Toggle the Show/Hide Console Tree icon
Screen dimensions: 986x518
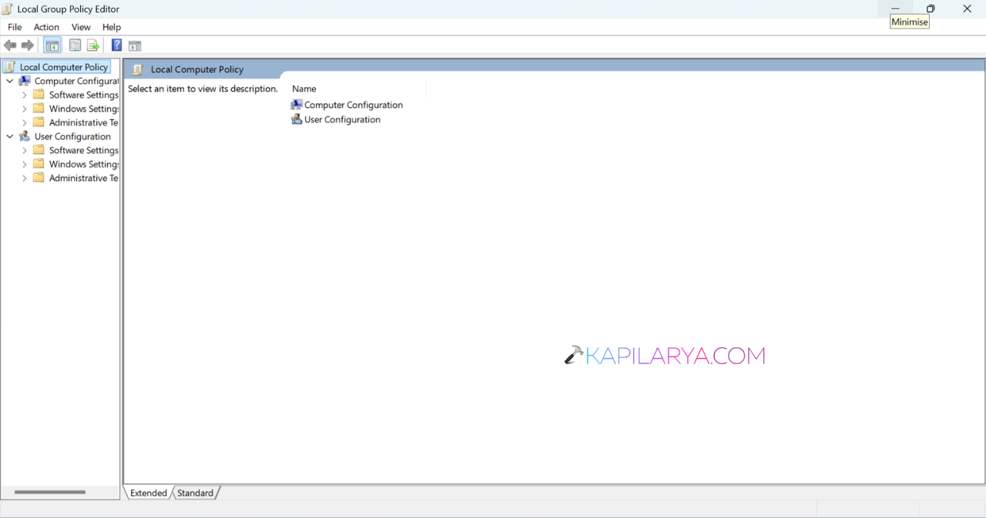(x=52, y=45)
